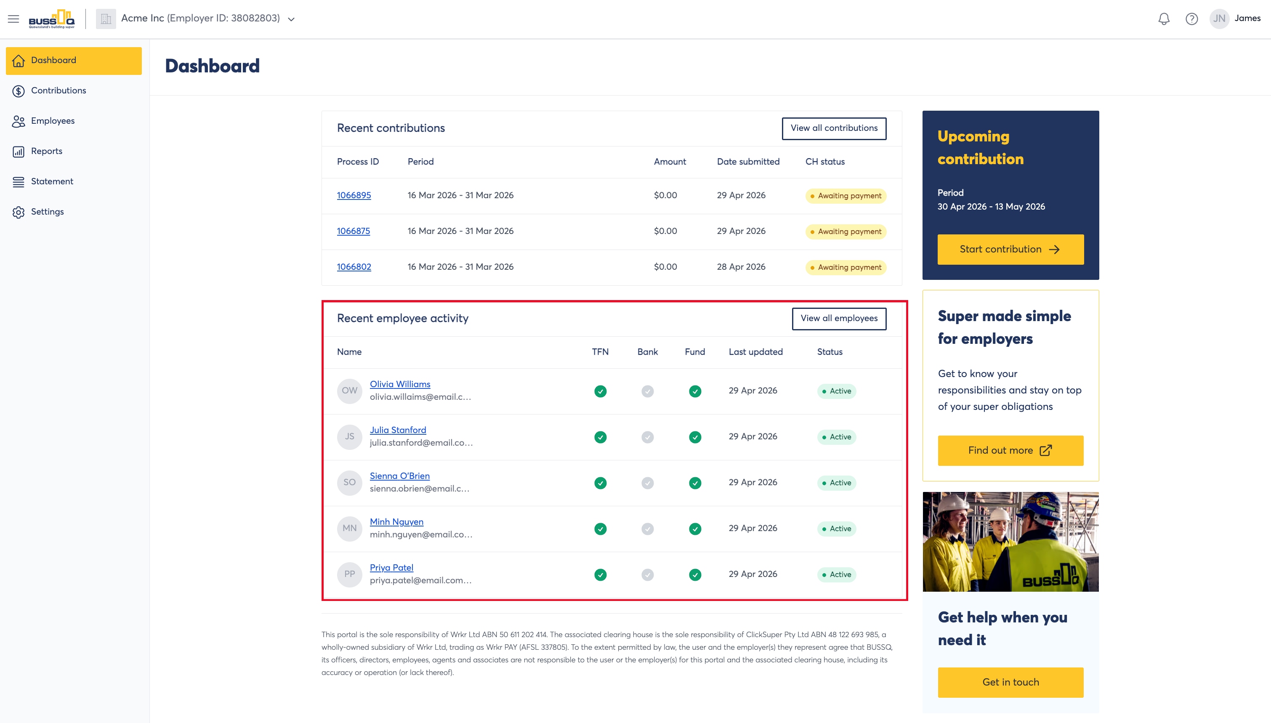Screen dimensions: 1271x723
Task: Click the Reports chart icon
Action: [19, 152]
